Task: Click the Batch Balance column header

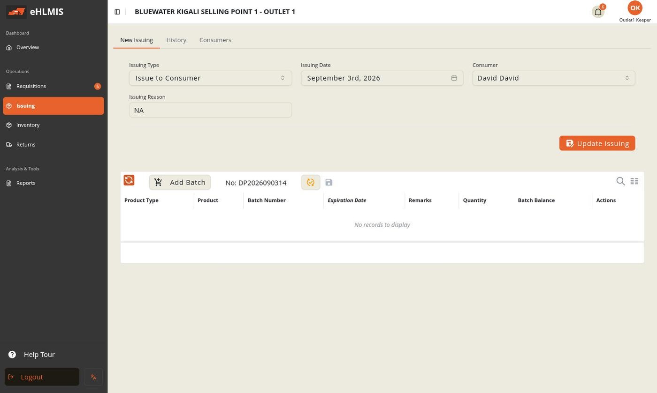Action: tap(536, 200)
